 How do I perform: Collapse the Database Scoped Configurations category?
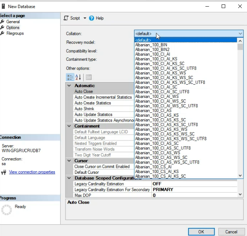coord(69,178)
